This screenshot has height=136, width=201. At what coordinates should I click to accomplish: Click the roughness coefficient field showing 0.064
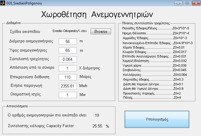click(x=68, y=59)
